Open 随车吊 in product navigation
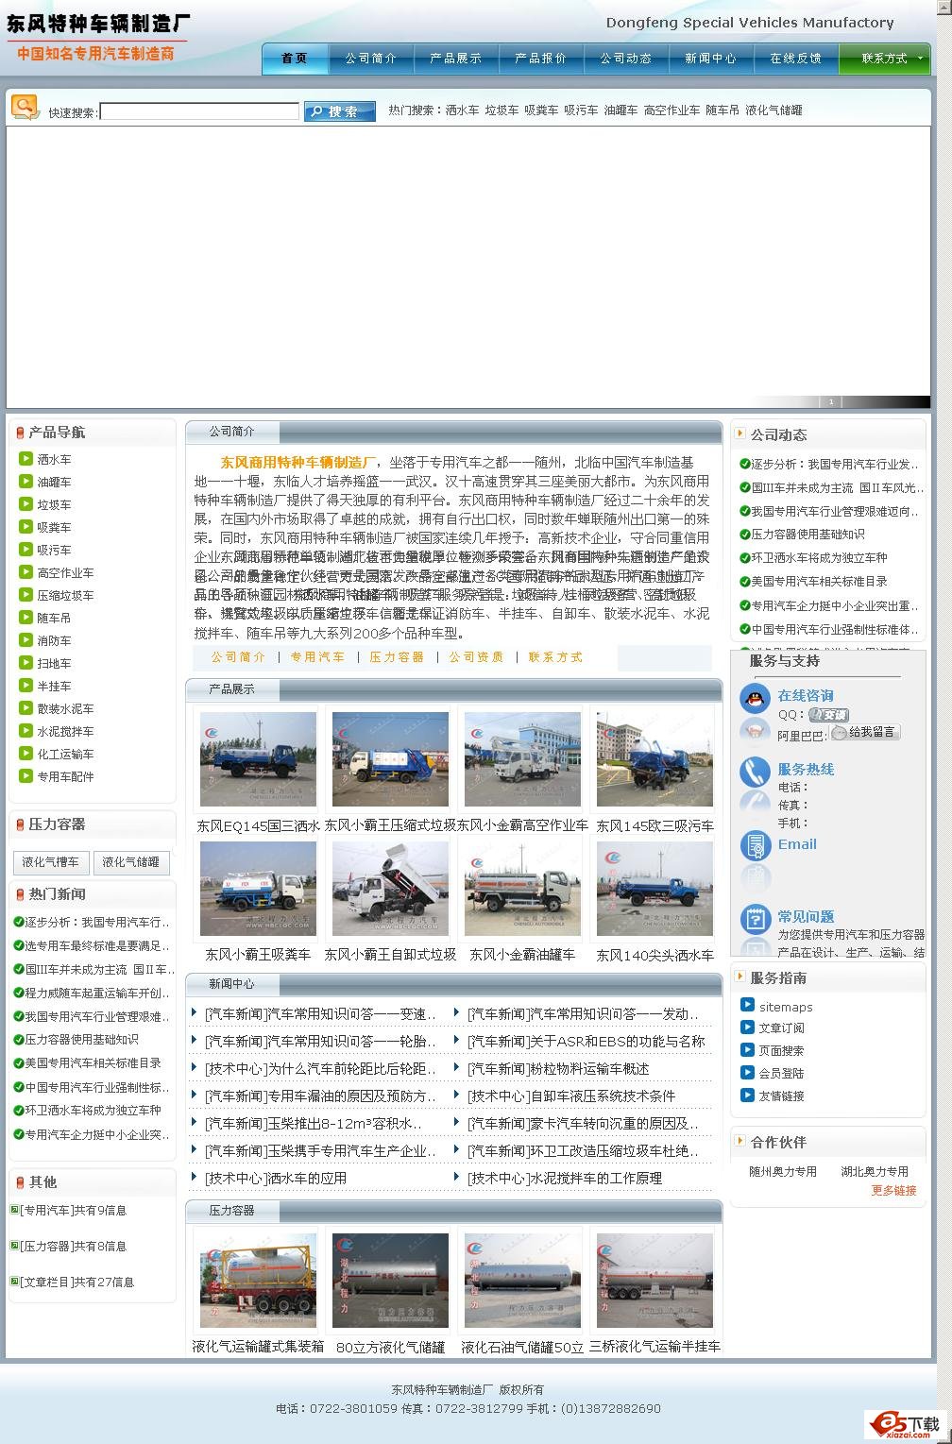This screenshot has width=952, height=1444. click(54, 618)
